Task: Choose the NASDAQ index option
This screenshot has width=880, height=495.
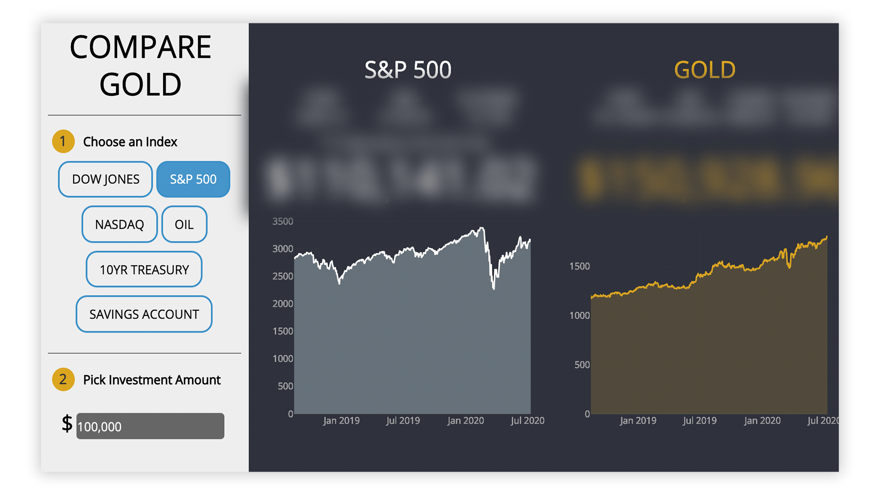Action: [119, 224]
